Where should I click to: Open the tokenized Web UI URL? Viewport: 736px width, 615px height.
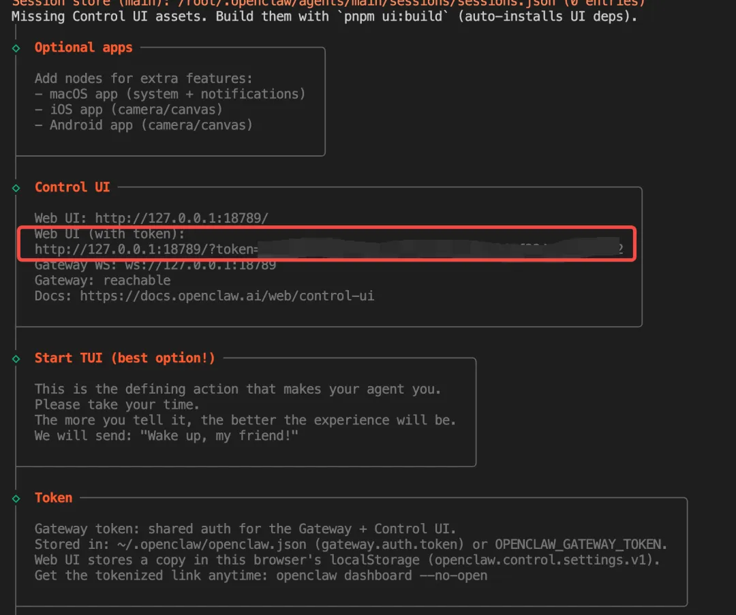tap(328, 249)
